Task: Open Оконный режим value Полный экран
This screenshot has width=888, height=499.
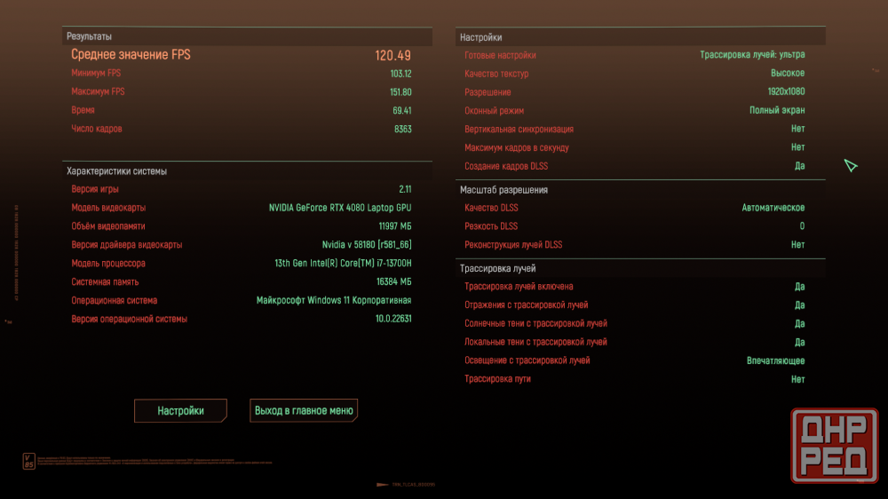Action: click(x=777, y=111)
